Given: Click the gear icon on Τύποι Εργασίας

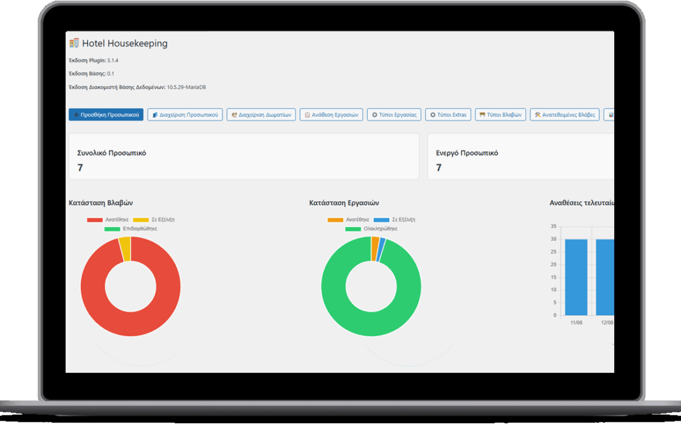Looking at the screenshot, I should 375,115.
